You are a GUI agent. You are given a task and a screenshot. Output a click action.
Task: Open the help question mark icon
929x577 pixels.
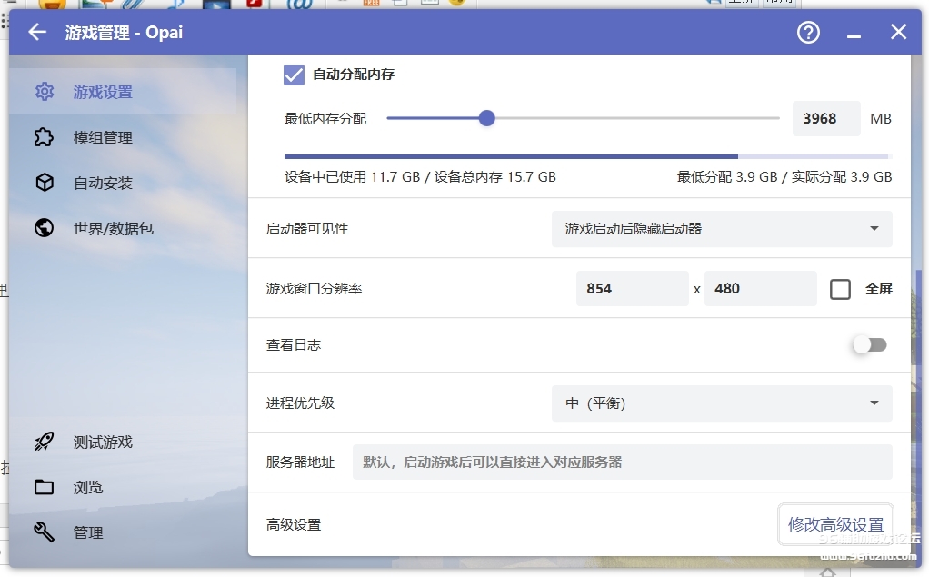[808, 33]
